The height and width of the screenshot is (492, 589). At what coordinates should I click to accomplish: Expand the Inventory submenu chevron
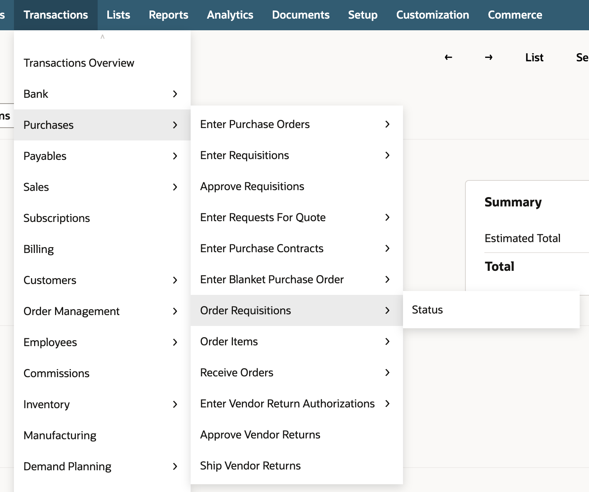click(175, 404)
